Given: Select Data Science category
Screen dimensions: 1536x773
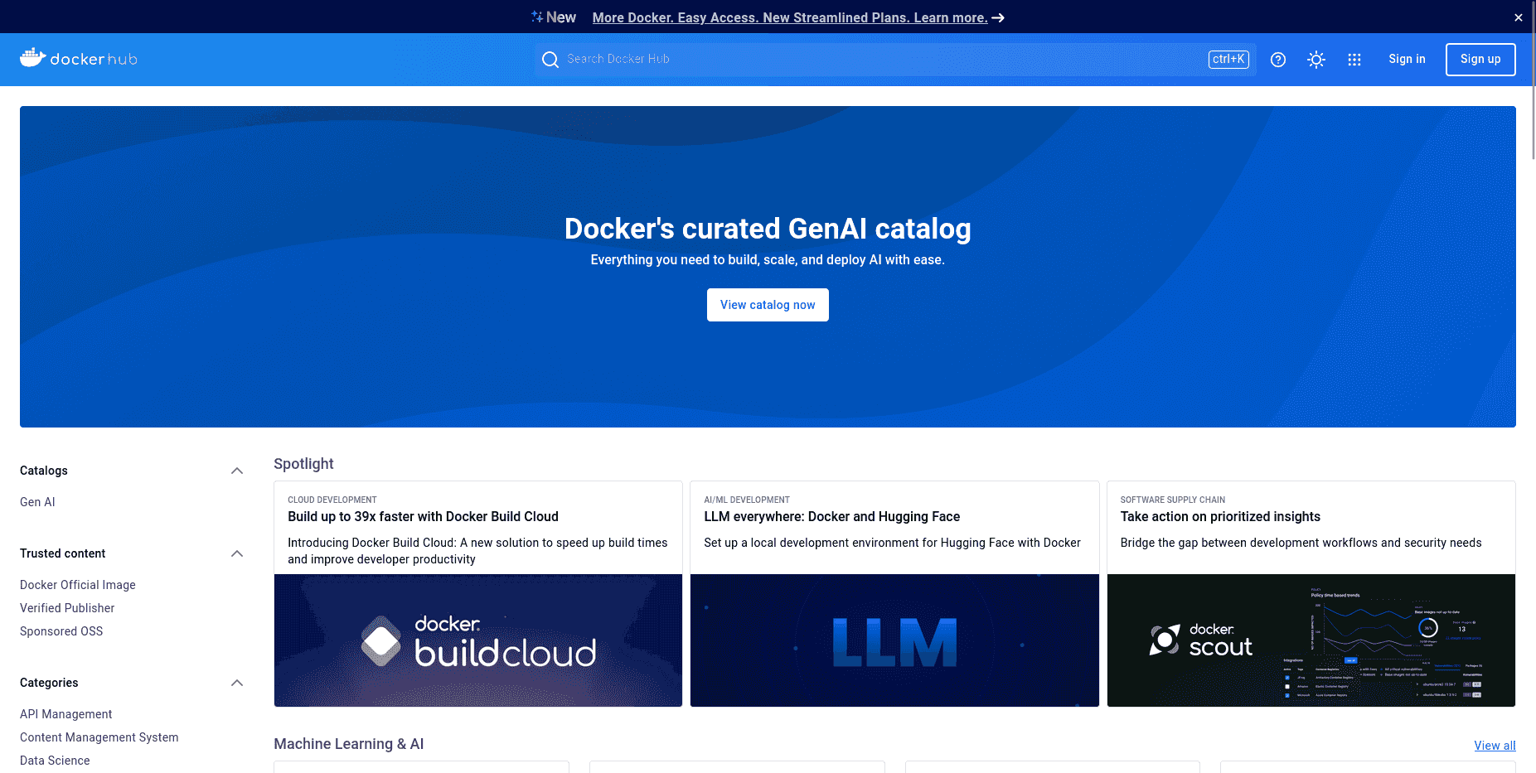Looking at the screenshot, I should click(55, 761).
